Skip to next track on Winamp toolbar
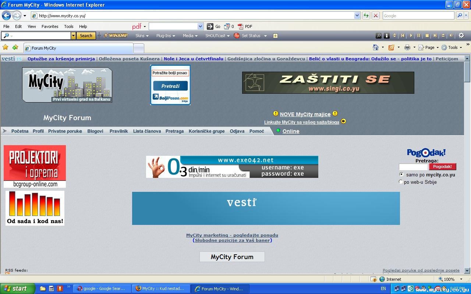Viewport: 471px width, 294px height. tap(435, 36)
